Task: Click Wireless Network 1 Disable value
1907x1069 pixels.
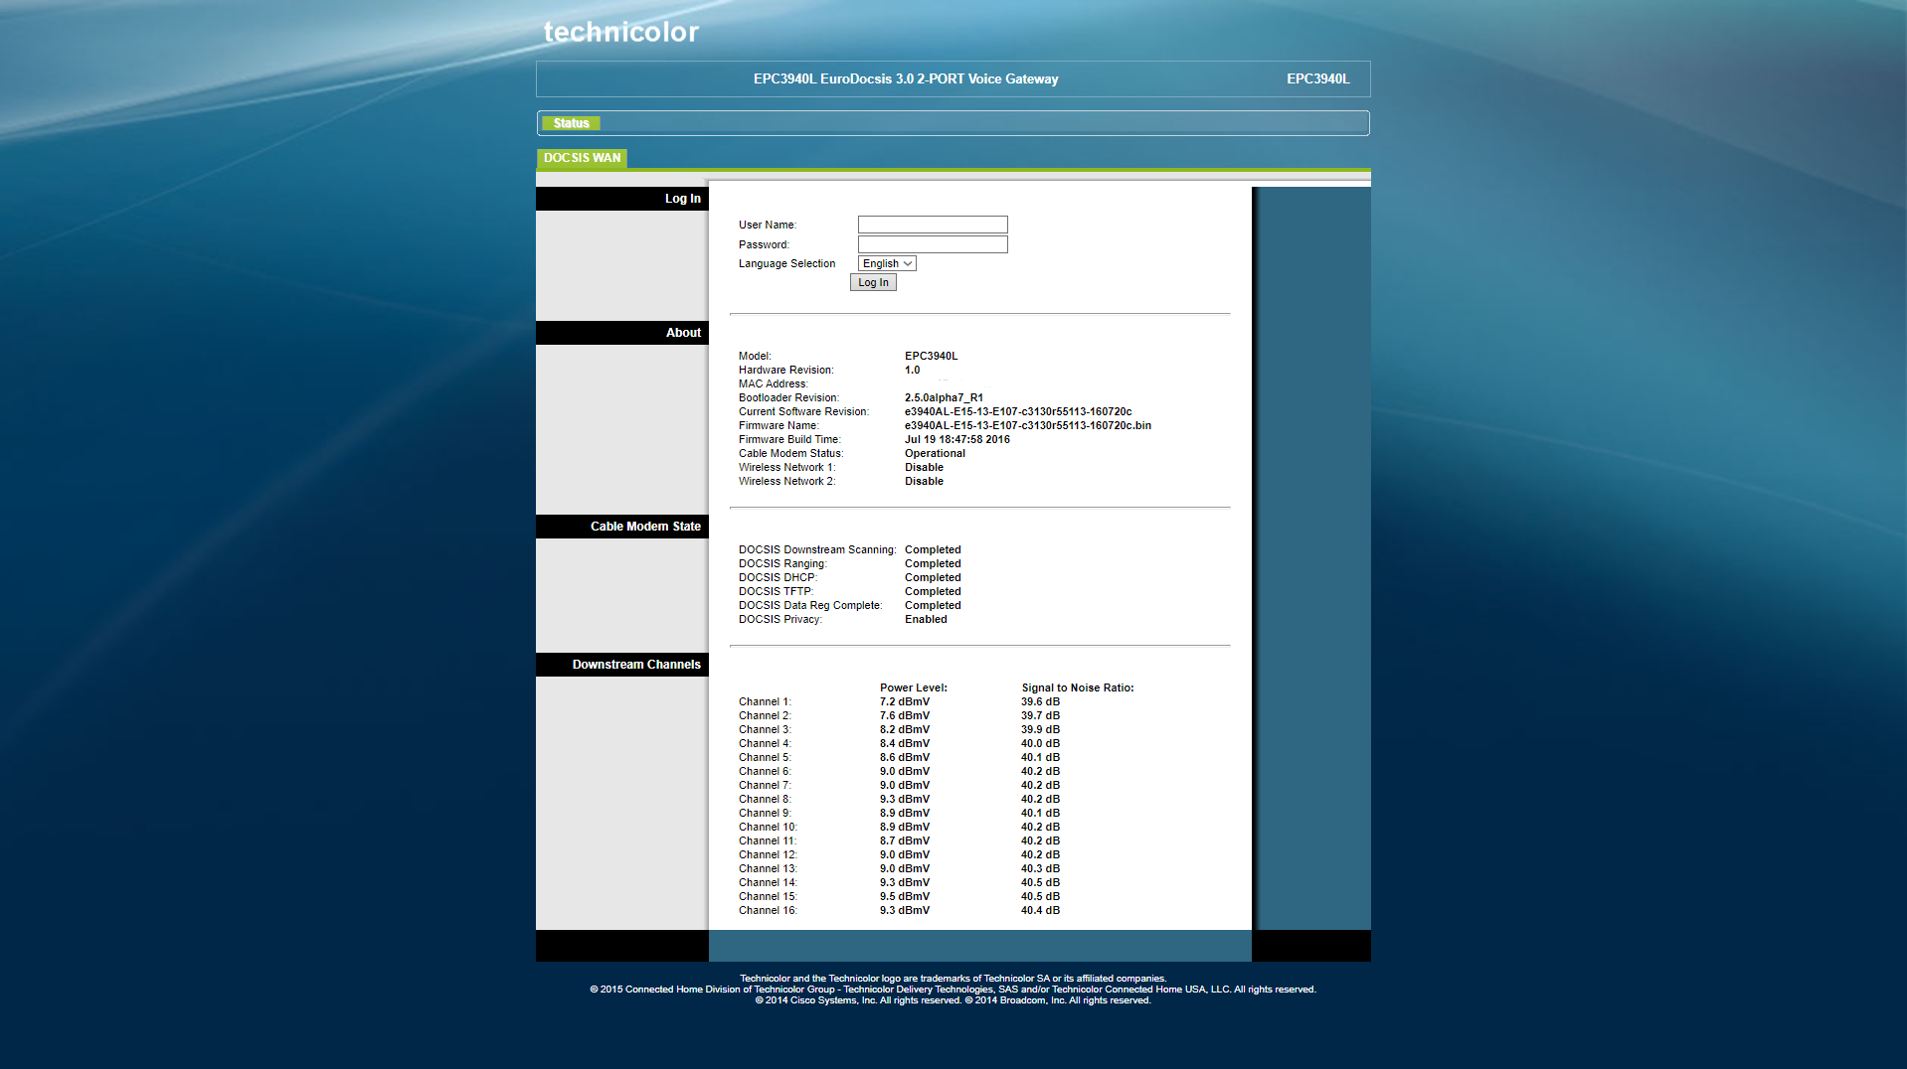Action: (924, 467)
